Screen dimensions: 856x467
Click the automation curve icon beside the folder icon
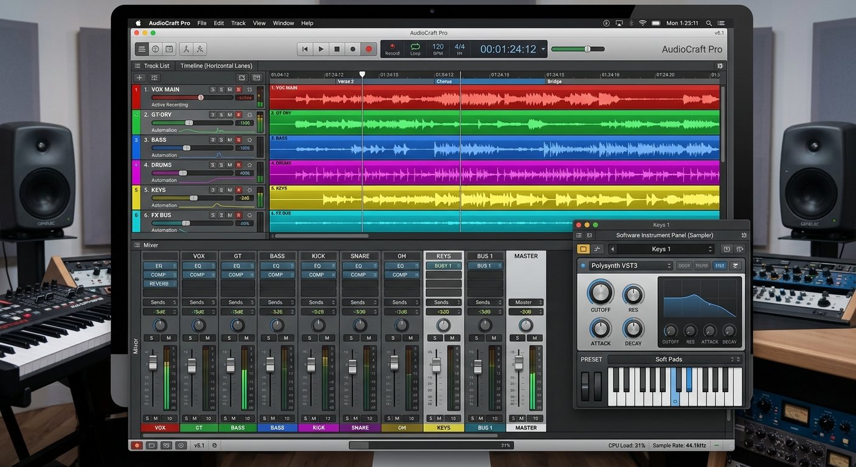coord(598,249)
